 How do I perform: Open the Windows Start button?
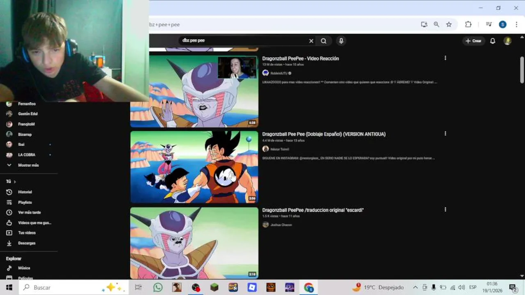click(9, 288)
